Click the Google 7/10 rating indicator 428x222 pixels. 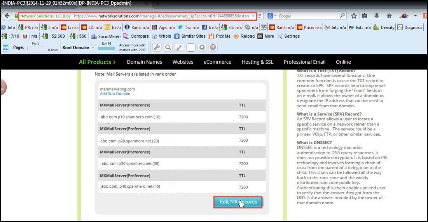point(10,36)
